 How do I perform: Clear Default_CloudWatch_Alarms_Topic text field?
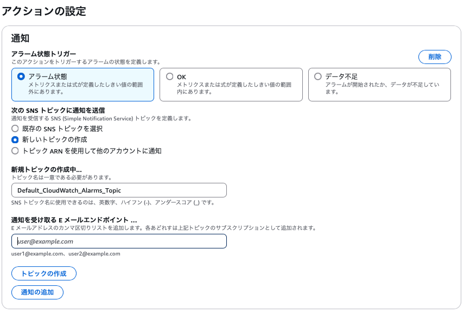(120, 190)
